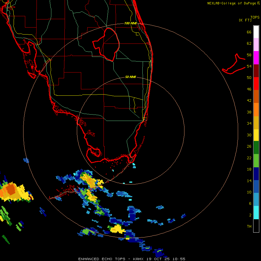261x261 pixels.
Task: Click the light pink legend swatch
Action: [x=256, y=45]
